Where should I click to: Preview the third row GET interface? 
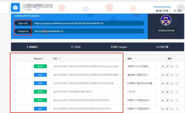pos(163,84)
